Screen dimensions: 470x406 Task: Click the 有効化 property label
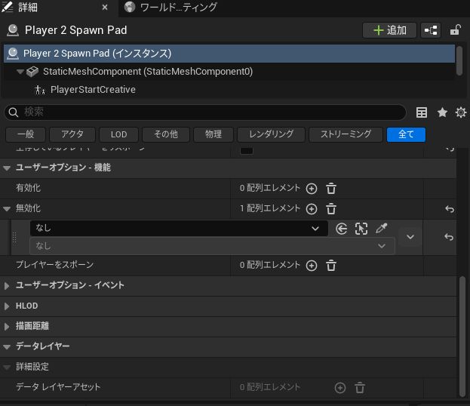tap(28, 189)
